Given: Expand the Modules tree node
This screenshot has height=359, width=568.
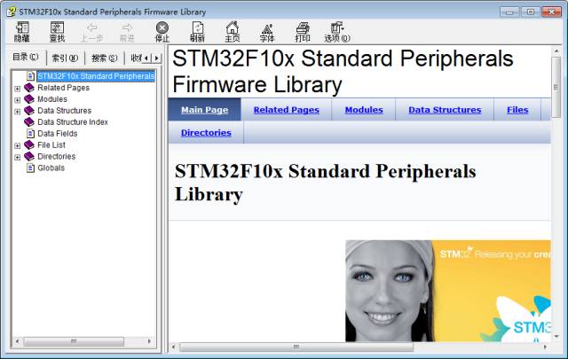Looking at the screenshot, I should [18, 99].
